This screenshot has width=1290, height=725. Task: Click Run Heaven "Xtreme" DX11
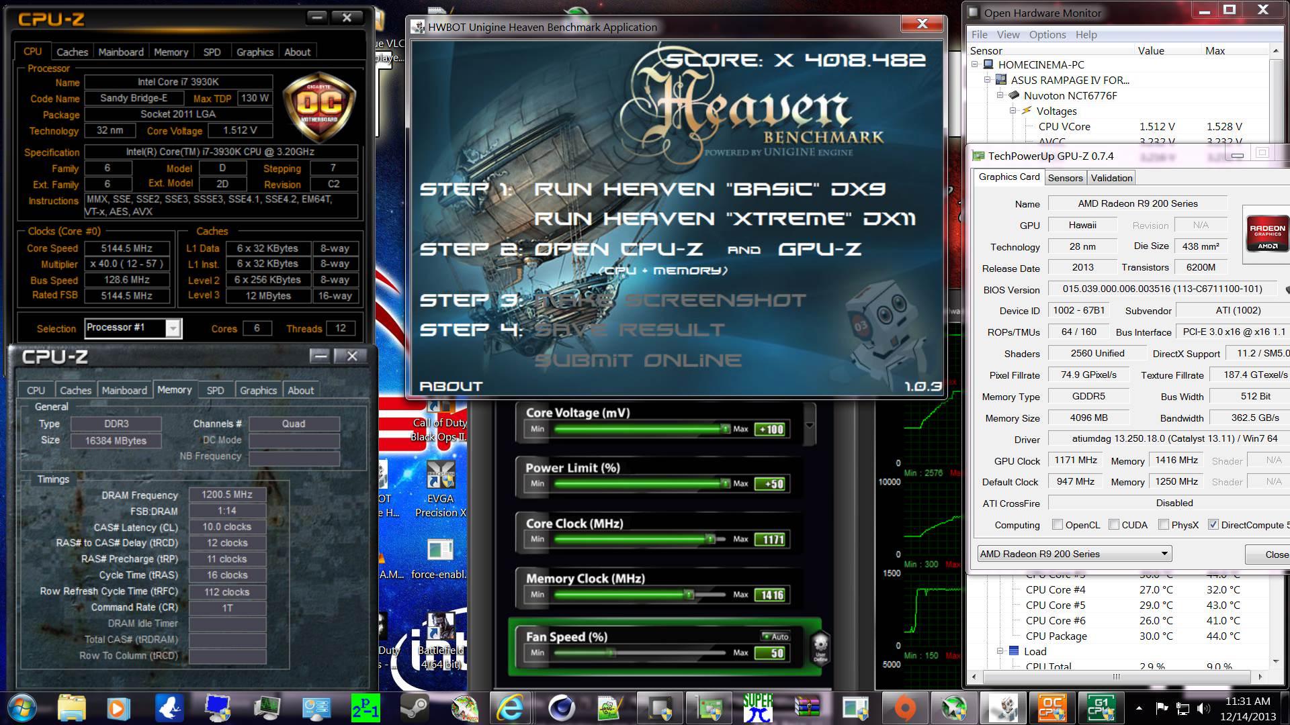click(x=725, y=219)
